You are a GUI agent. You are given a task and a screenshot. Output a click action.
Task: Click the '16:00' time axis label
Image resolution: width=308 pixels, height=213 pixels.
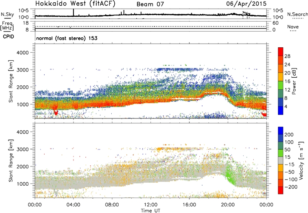point(189,205)
